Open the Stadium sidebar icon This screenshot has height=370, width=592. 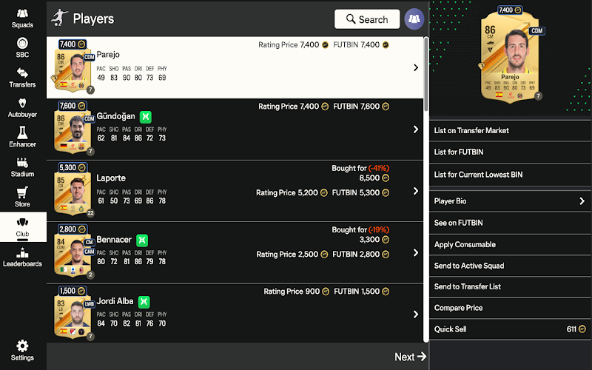[22, 162]
